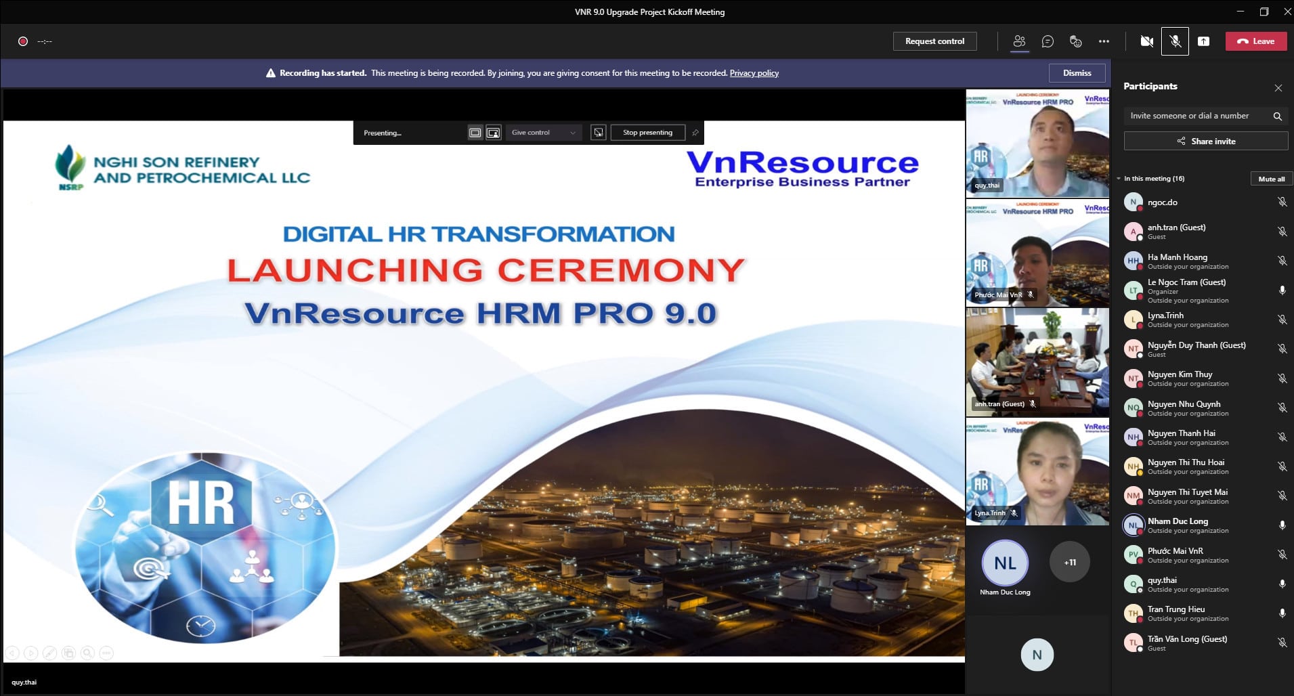Select Tran Trung Hieu participant name
Screen dimensions: 1294x696
coord(1176,609)
